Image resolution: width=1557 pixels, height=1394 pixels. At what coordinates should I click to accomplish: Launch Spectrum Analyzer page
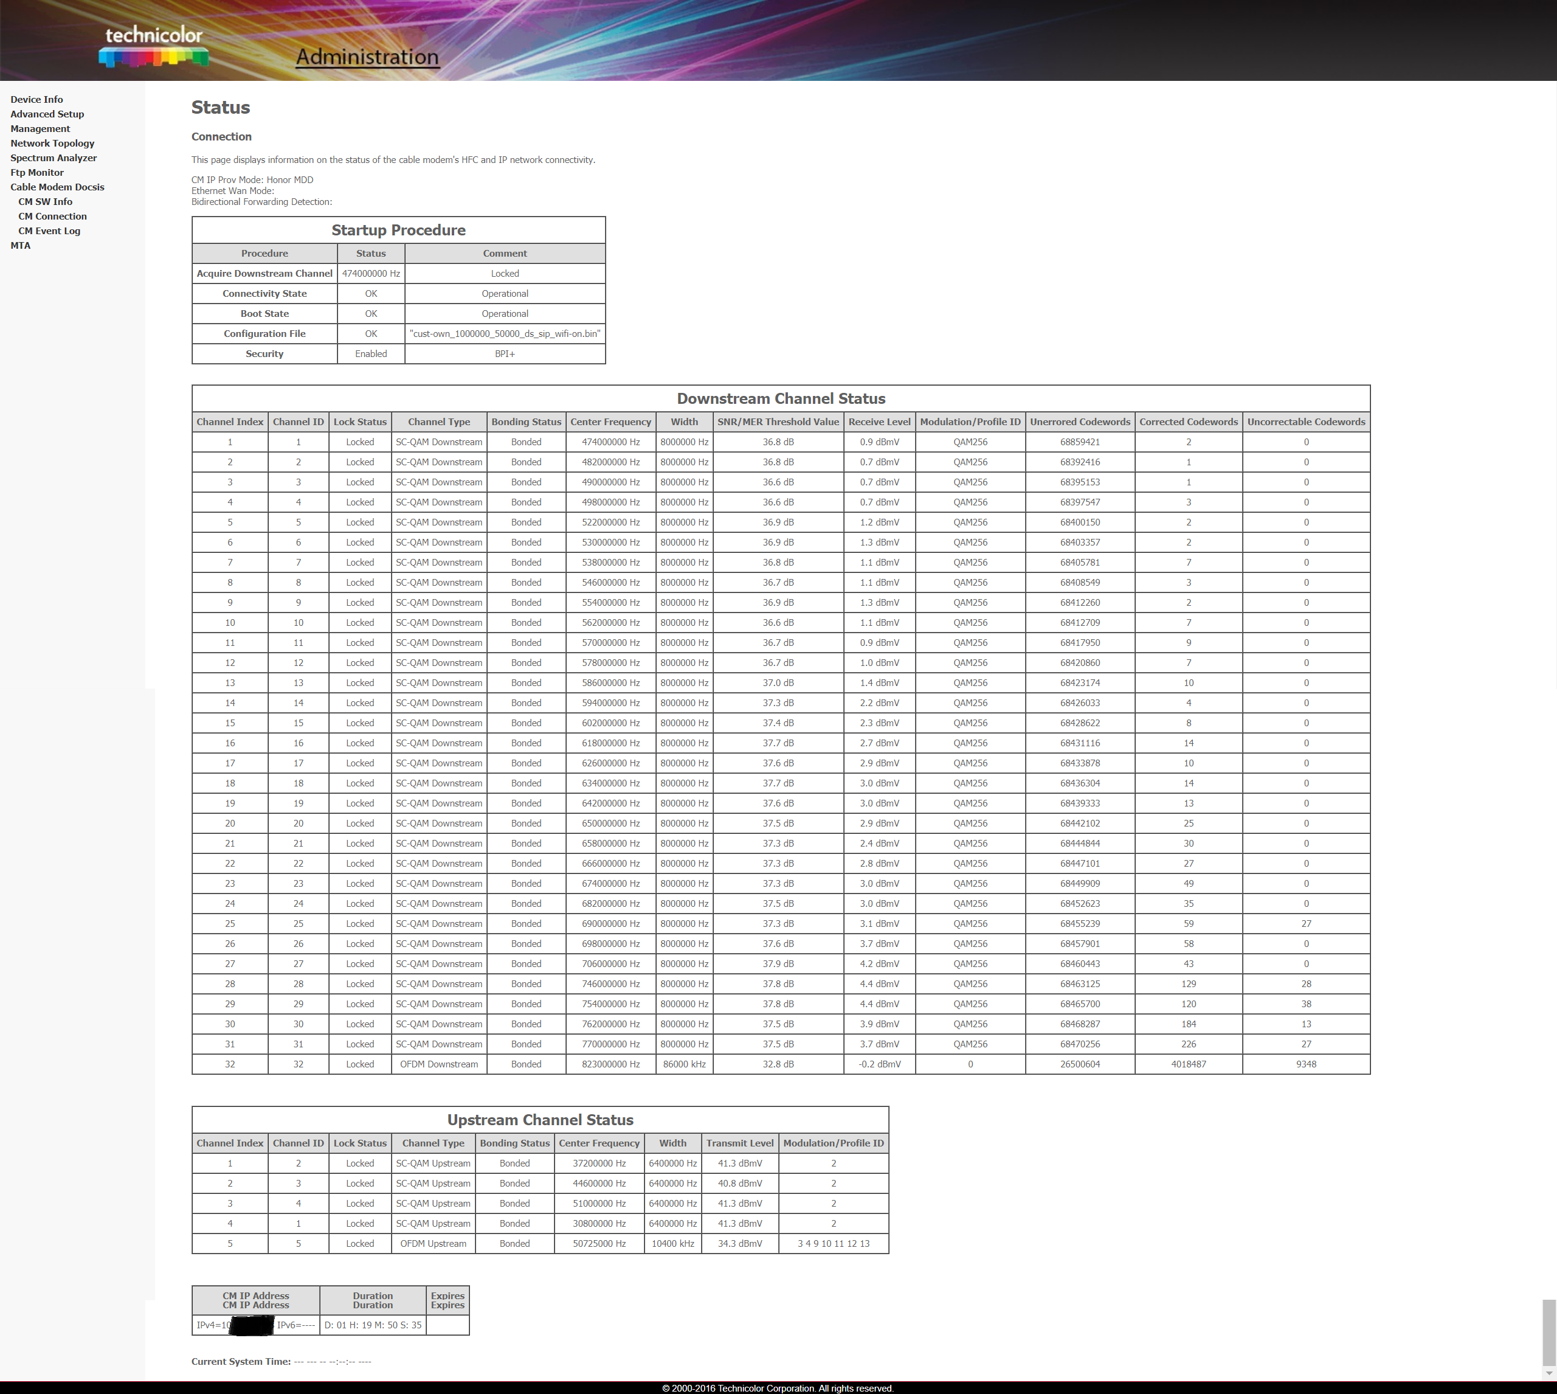click(x=54, y=158)
